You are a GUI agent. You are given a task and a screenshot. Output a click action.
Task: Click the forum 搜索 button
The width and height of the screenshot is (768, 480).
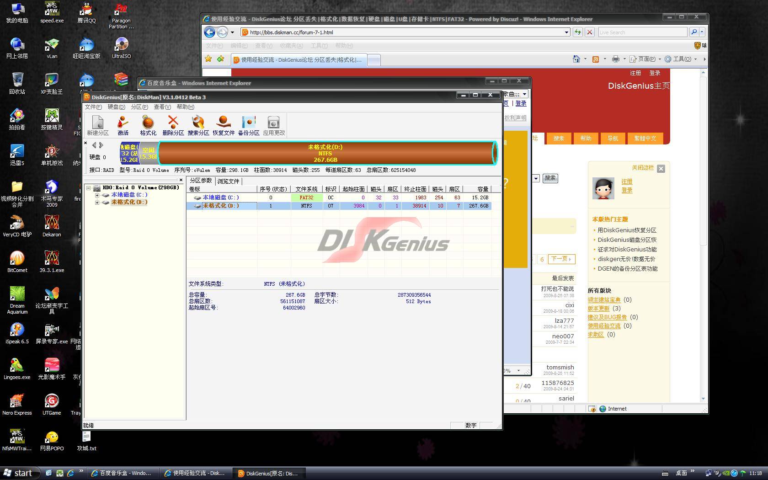pyautogui.click(x=550, y=178)
